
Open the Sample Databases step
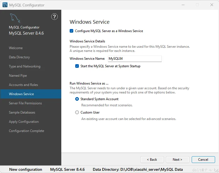(22, 112)
